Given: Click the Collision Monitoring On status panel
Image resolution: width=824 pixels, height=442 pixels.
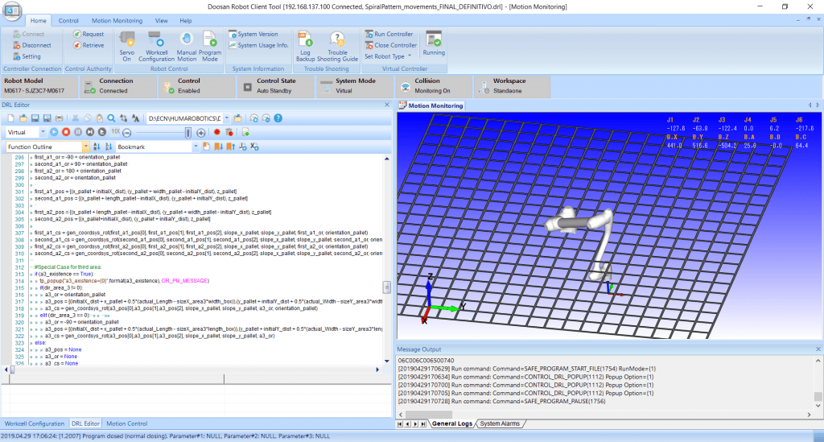Looking at the screenshot, I should [432, 86].
